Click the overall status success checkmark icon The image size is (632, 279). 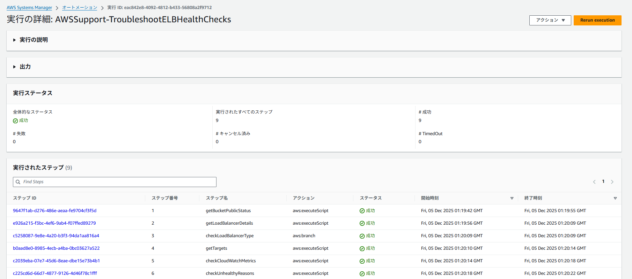(15, 121)
